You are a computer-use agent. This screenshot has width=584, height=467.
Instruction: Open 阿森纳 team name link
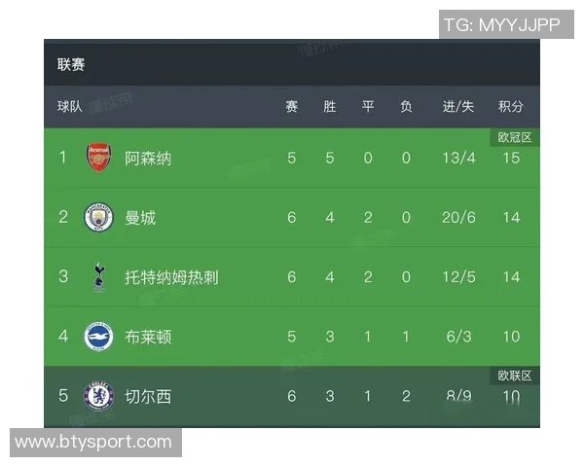148,158
